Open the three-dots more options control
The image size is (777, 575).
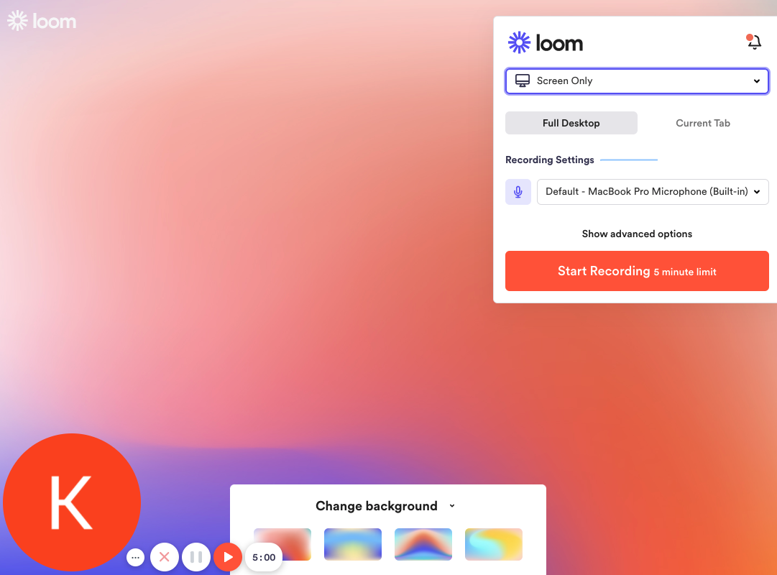coord(135,557)
